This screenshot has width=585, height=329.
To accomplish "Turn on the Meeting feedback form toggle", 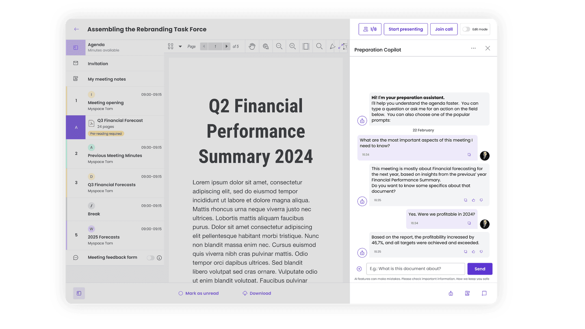I will 150,257.
